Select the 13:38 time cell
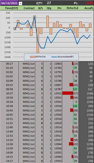 [9, 144]
